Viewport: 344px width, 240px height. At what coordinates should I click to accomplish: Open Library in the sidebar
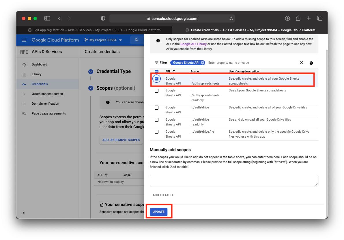36,74
